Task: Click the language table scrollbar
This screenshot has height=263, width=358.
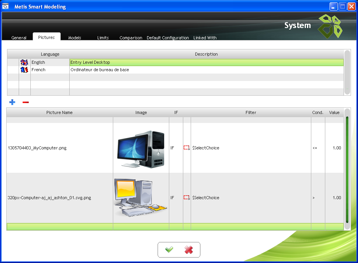Action: coord(347,72)
